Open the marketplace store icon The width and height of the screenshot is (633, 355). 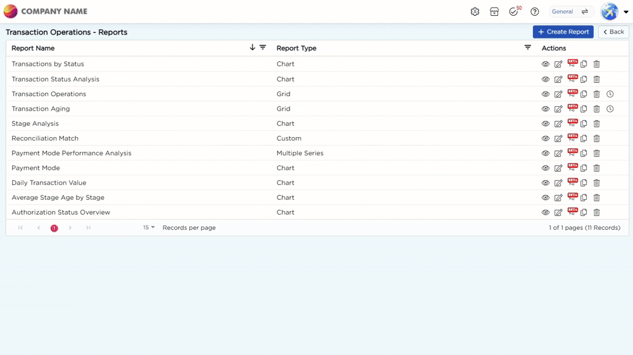[x=494, y=11]
